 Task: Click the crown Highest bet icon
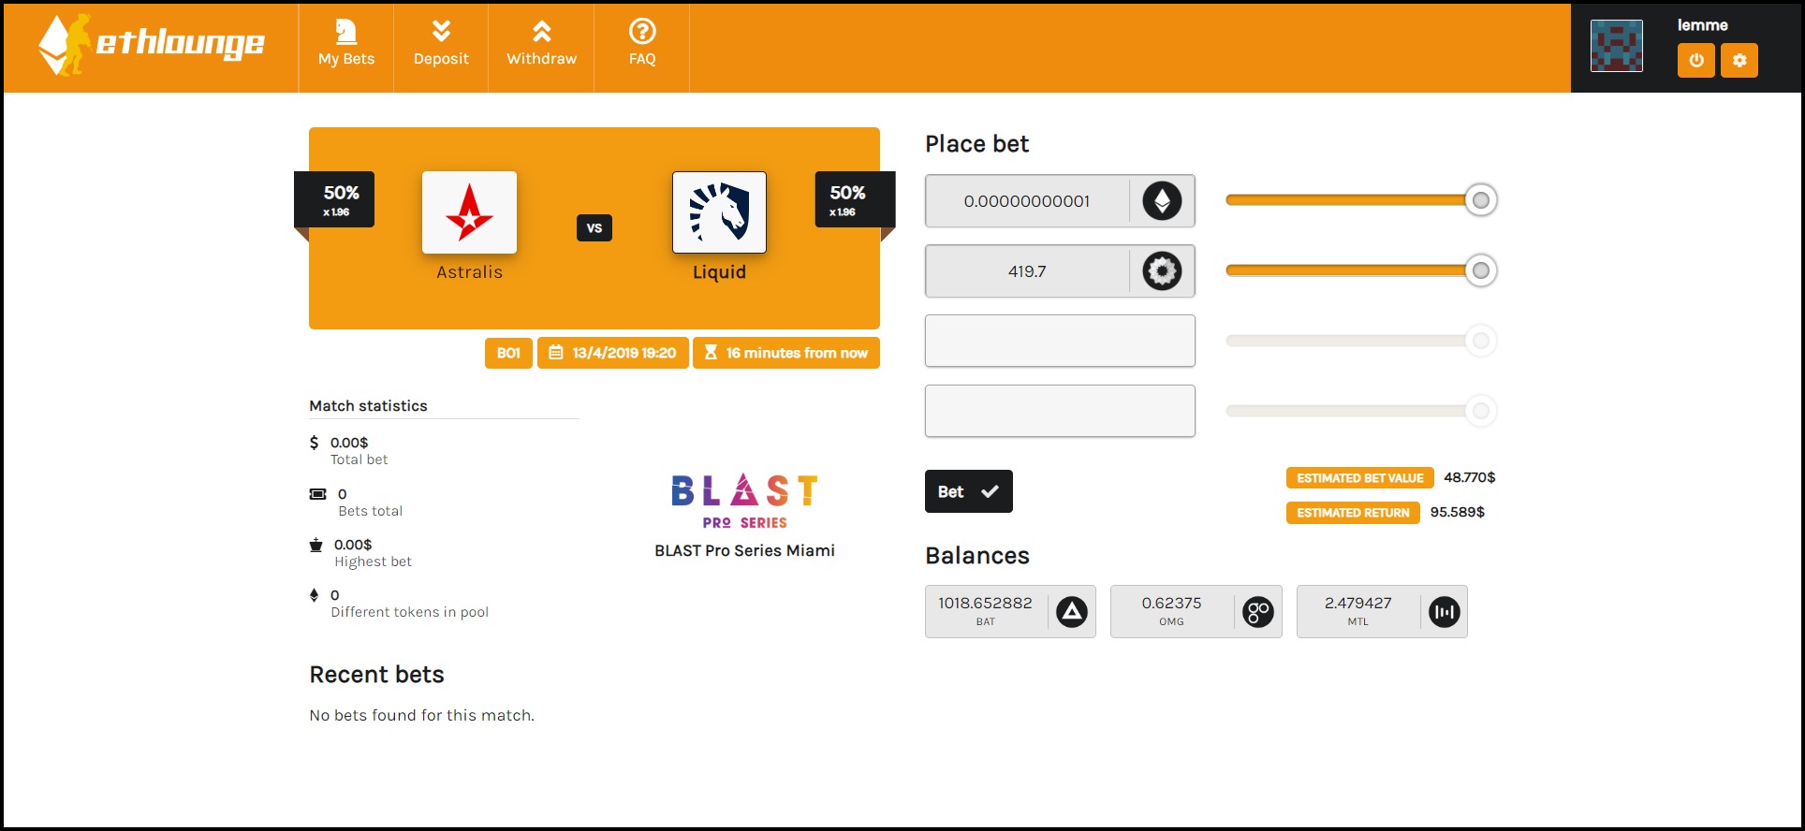click(316, 545)
